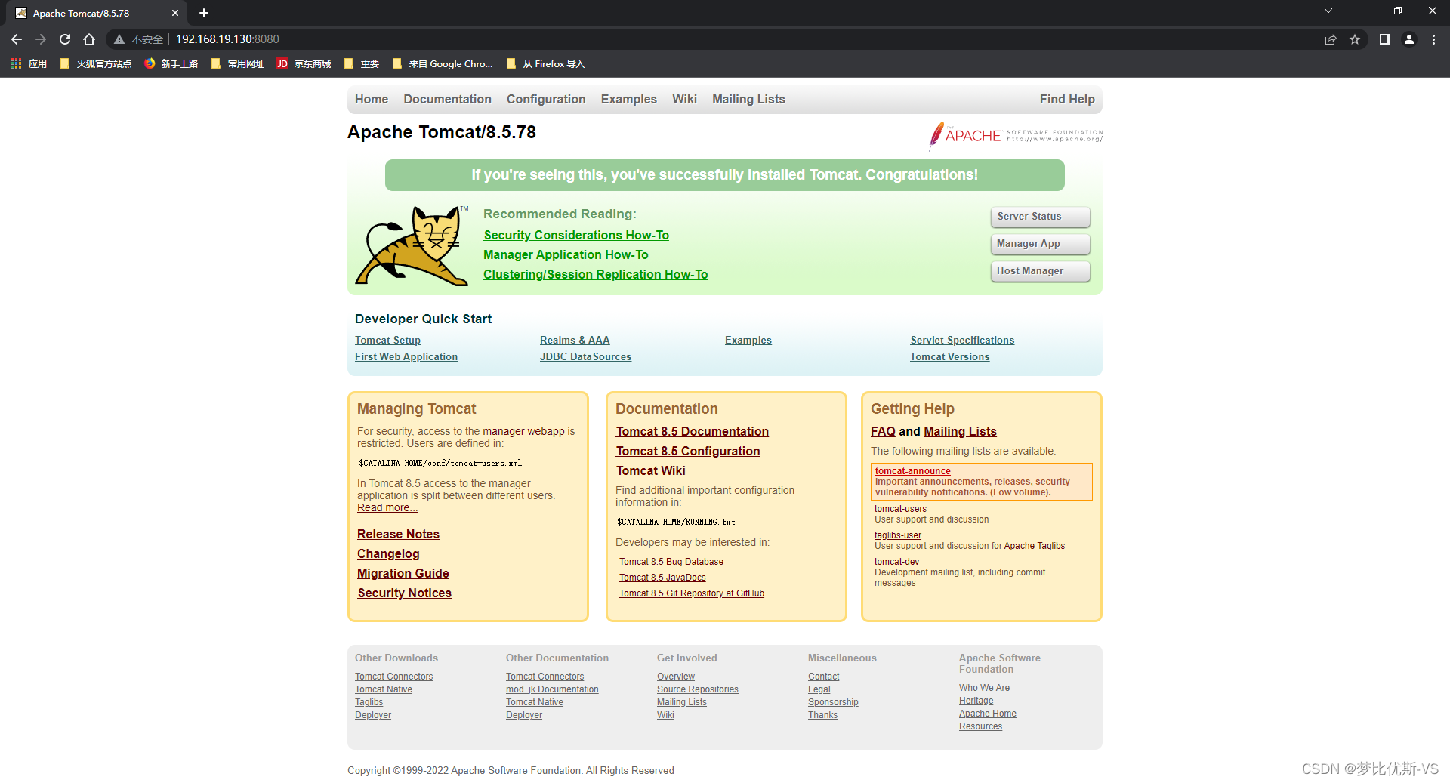Open the tab search dropdown chevron
Screen dimensions: 1450x783
[1328, 11]
